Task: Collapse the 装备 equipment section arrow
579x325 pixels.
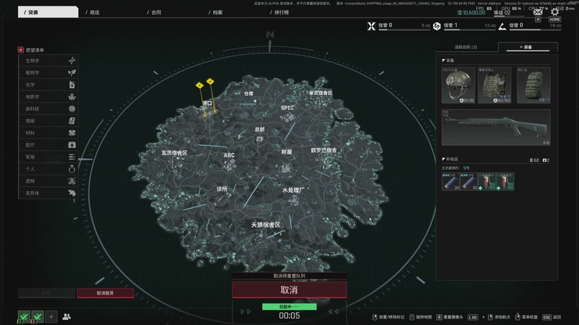Action: pyautogui.click(x=444, y=60)
